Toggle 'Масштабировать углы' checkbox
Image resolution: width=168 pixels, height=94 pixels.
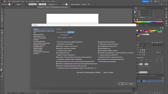tap(99, 48)
